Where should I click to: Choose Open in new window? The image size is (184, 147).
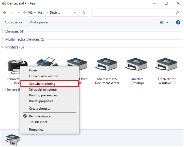pos(50,76)
